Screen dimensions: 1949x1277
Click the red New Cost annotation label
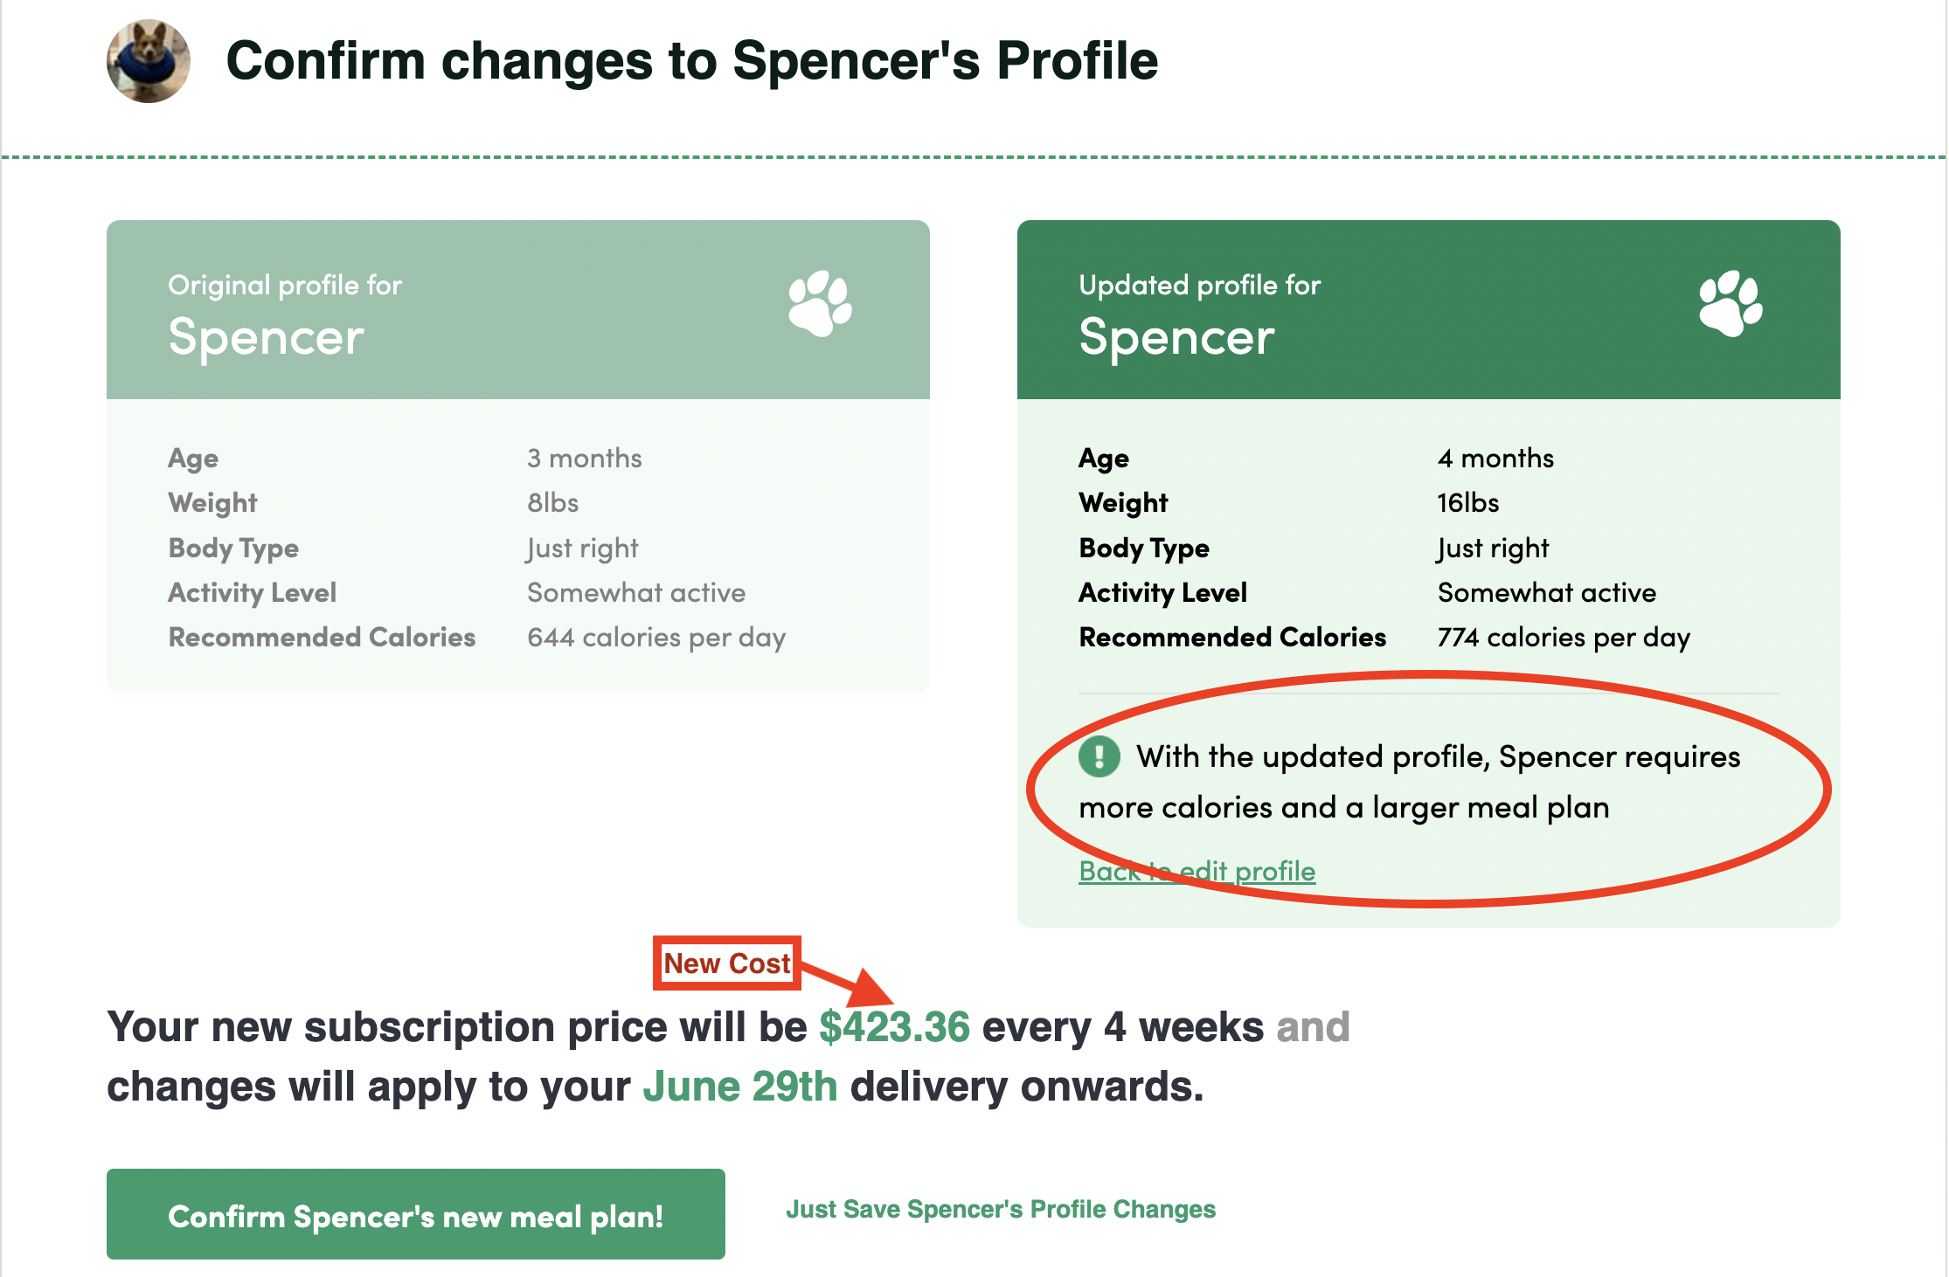(x=726, y=963)
